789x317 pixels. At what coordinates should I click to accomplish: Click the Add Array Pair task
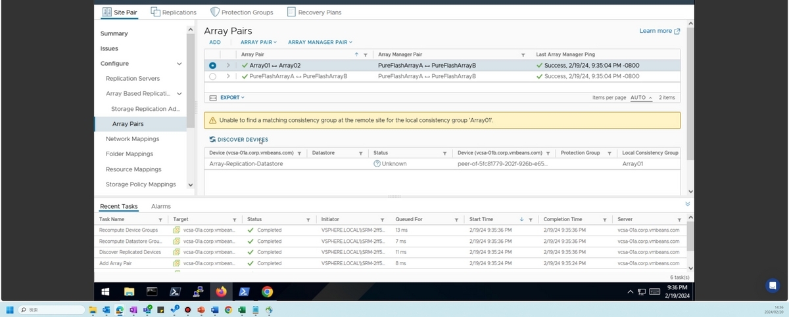[115, 263]
